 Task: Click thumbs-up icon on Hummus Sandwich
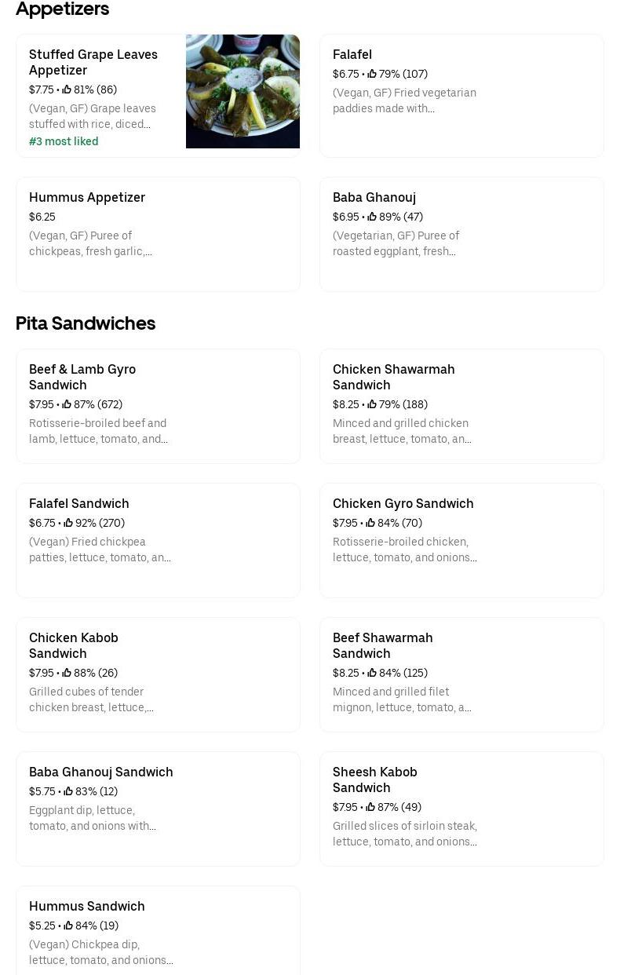click(68, 926)
